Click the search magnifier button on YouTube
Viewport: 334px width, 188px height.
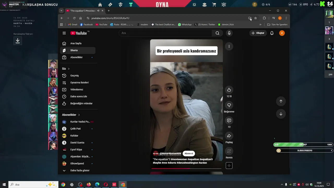click(217, 33)
